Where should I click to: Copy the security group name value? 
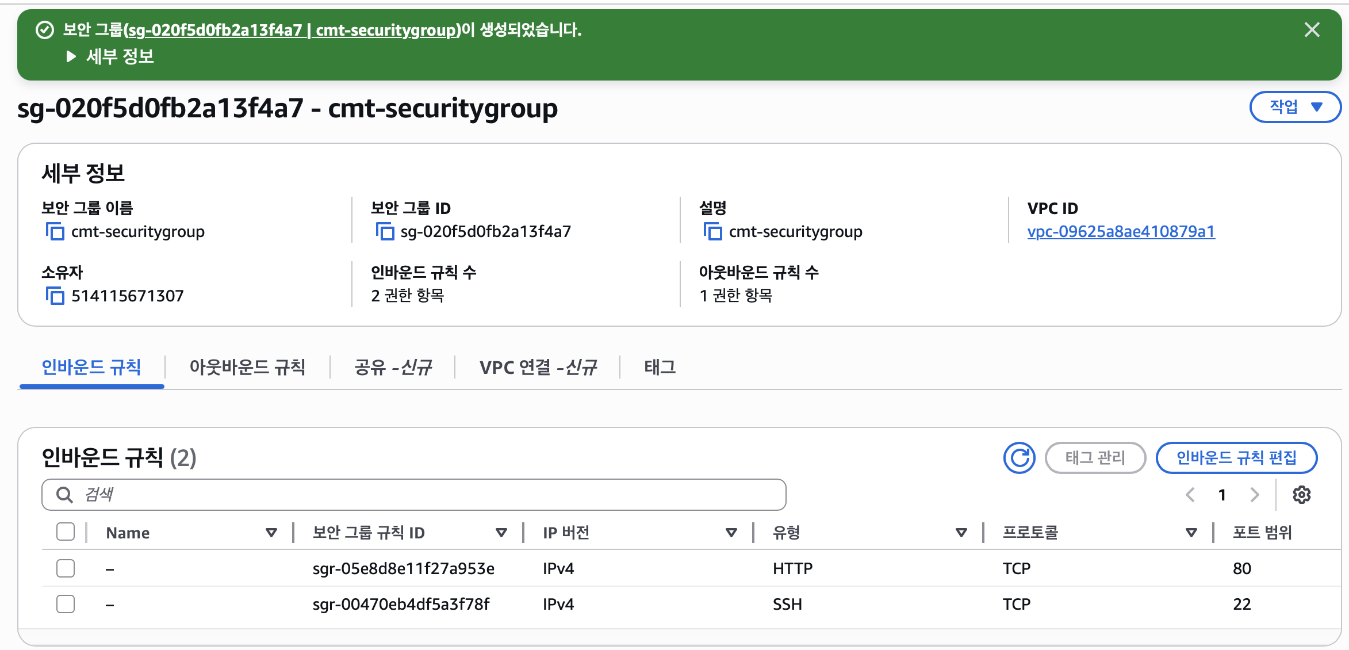point(55,232)
